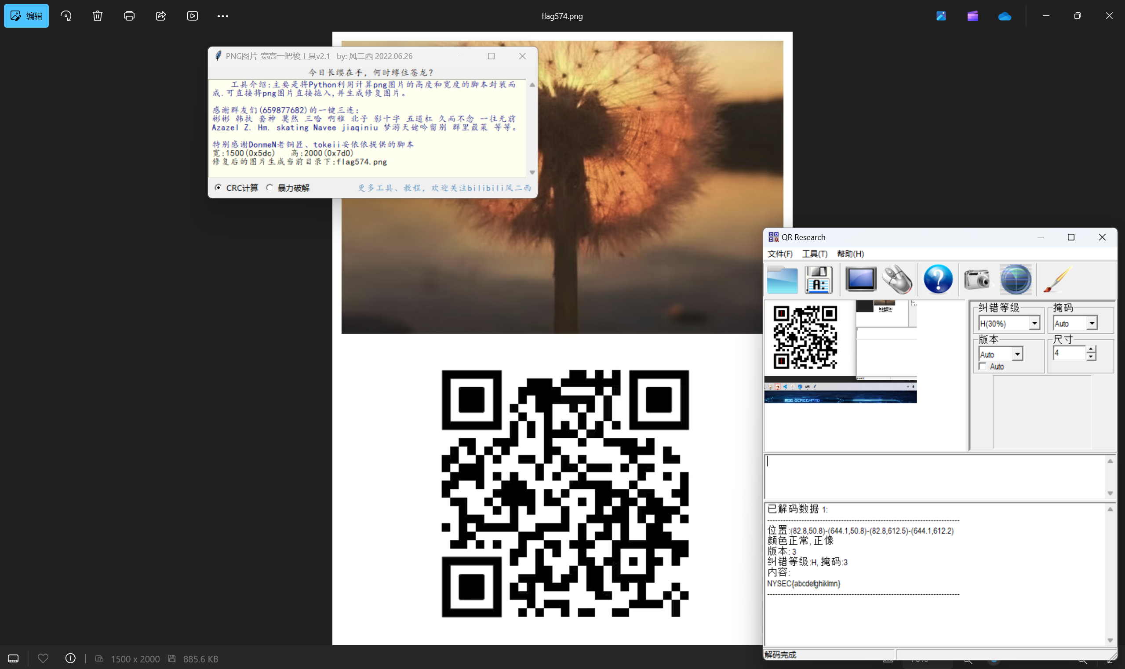The image size is (1125, 669).
Task: Show file info with the info icon
Action: click(70, 658)
